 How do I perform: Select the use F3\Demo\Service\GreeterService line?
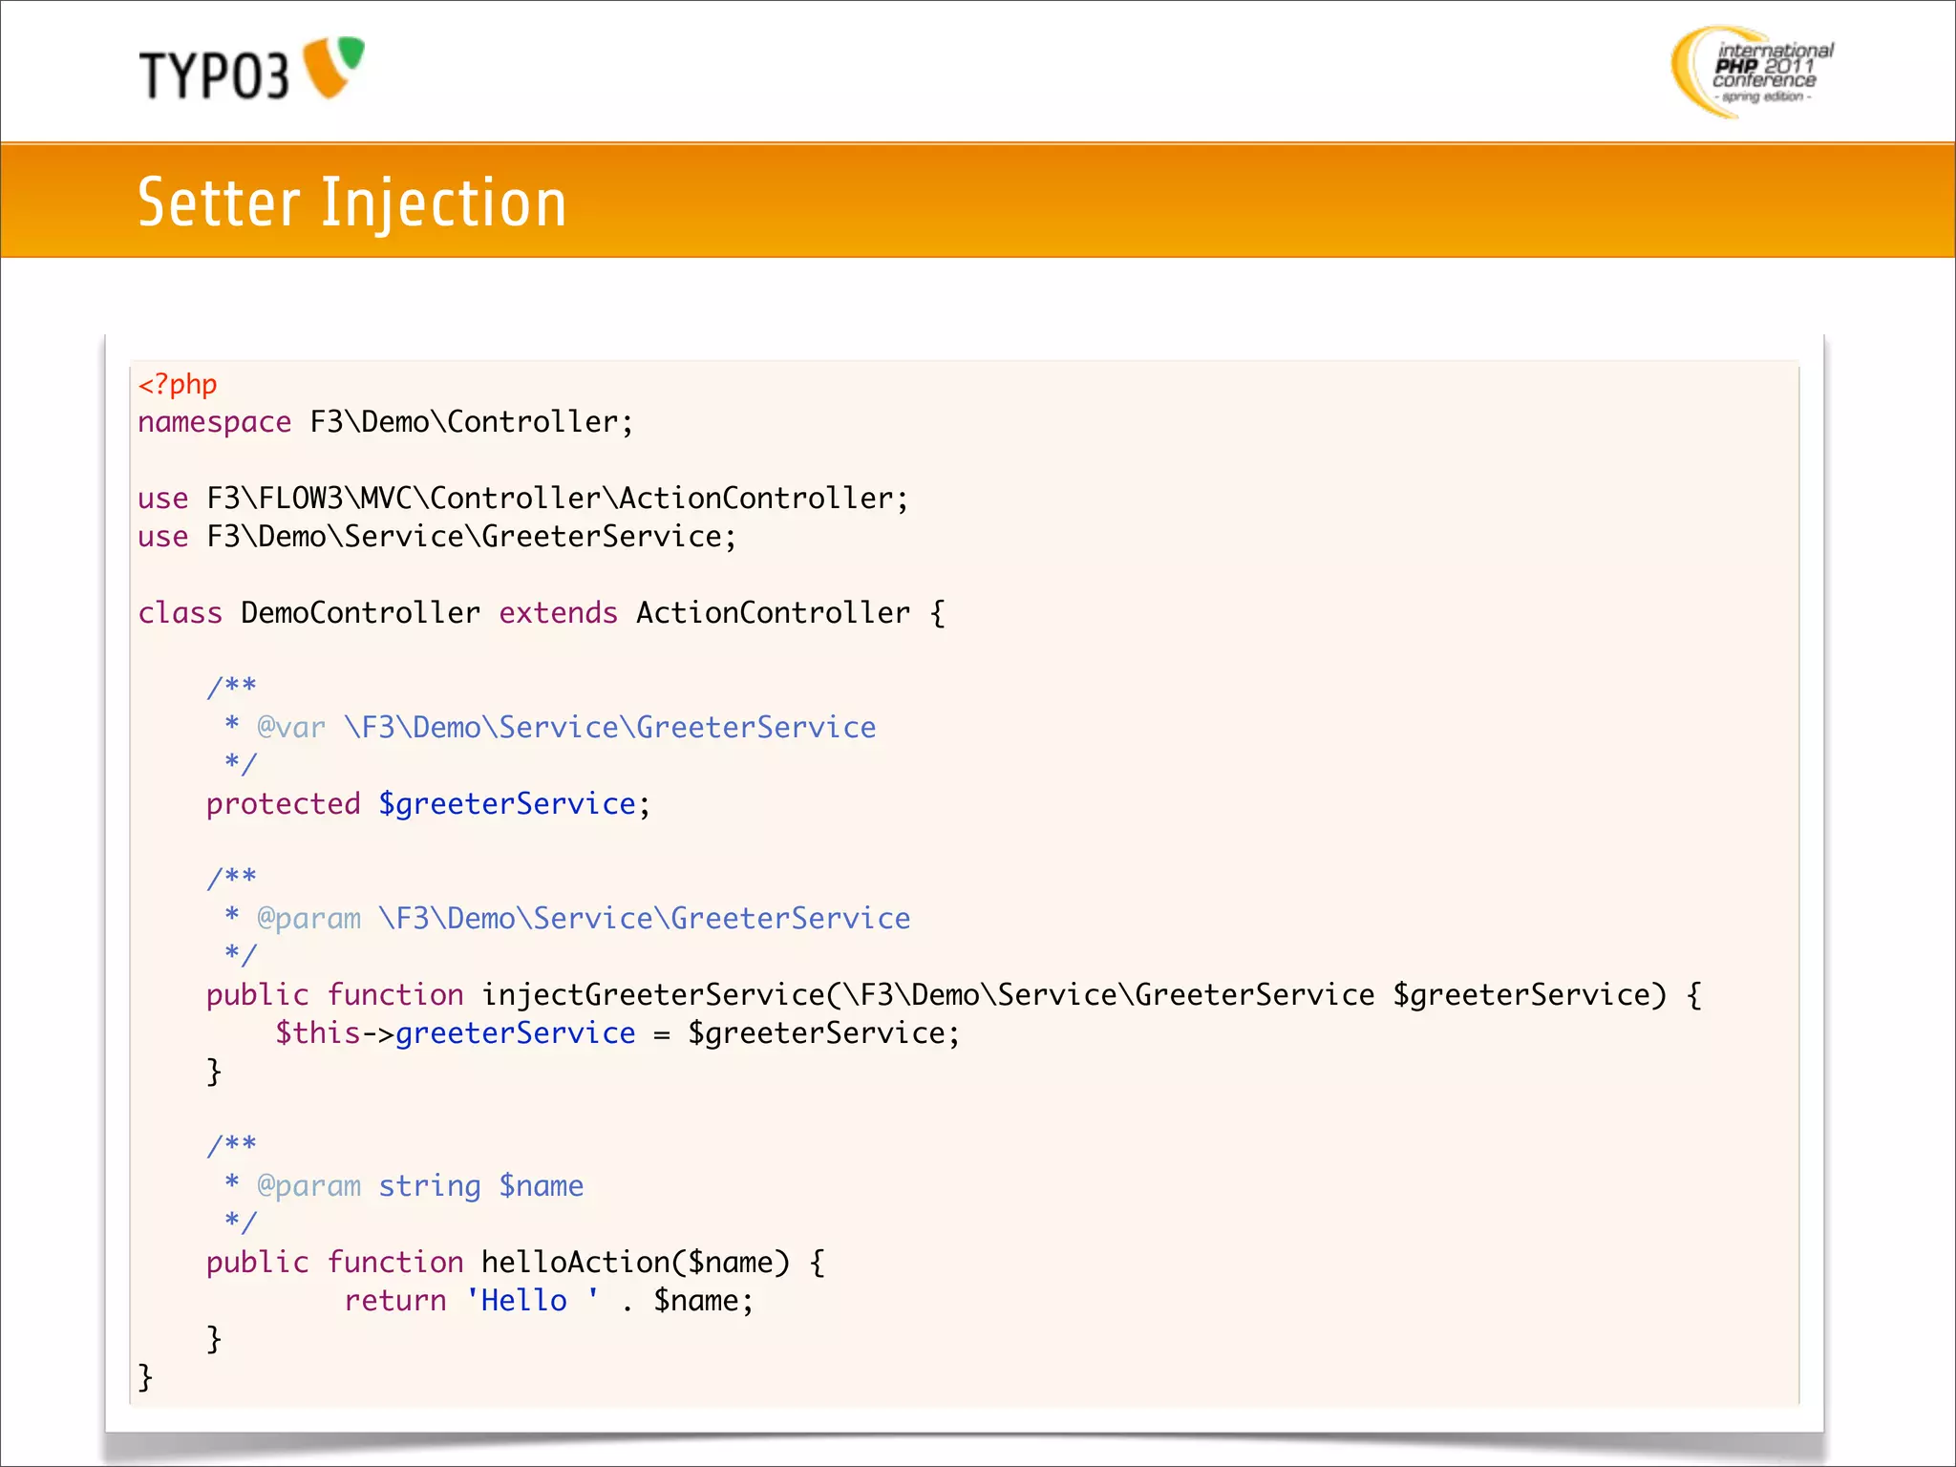pos(437,537)
